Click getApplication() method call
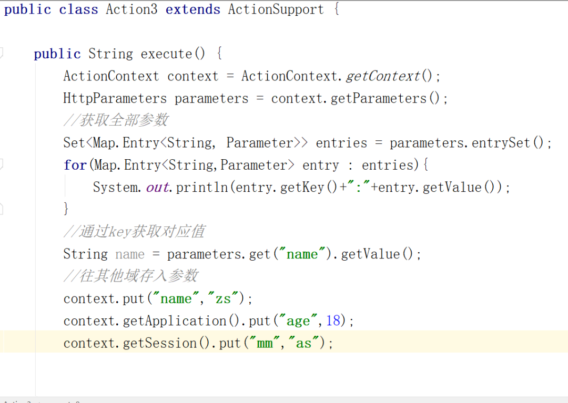 coord(181,321)
